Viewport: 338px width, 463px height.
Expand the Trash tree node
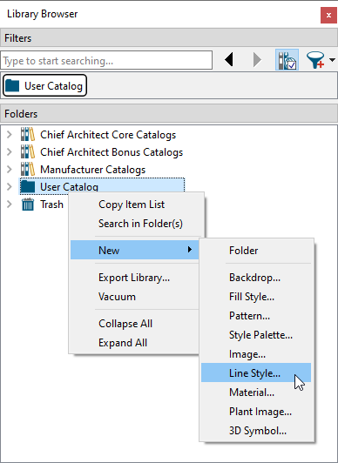[10, 205]
